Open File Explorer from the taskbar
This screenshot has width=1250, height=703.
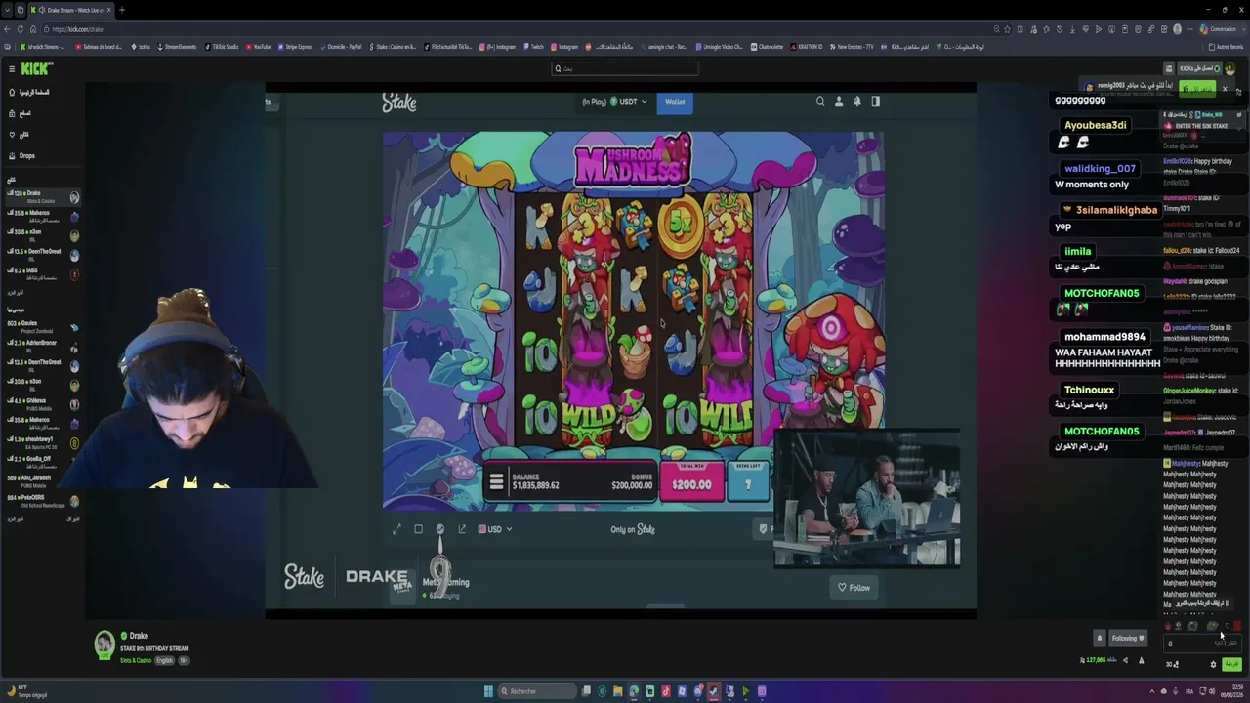click(x=618, y=691)
